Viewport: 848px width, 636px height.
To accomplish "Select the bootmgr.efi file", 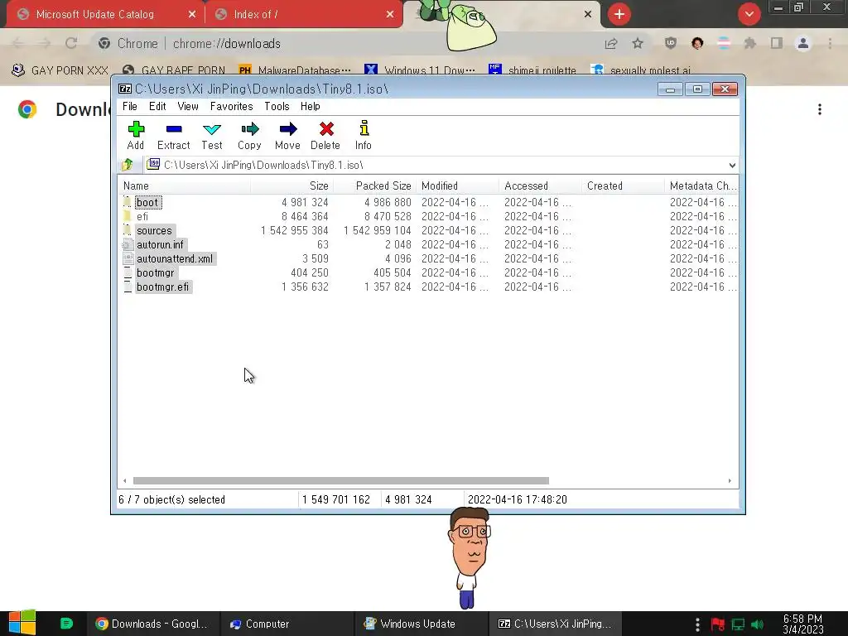I will click(x=163, y=287).
